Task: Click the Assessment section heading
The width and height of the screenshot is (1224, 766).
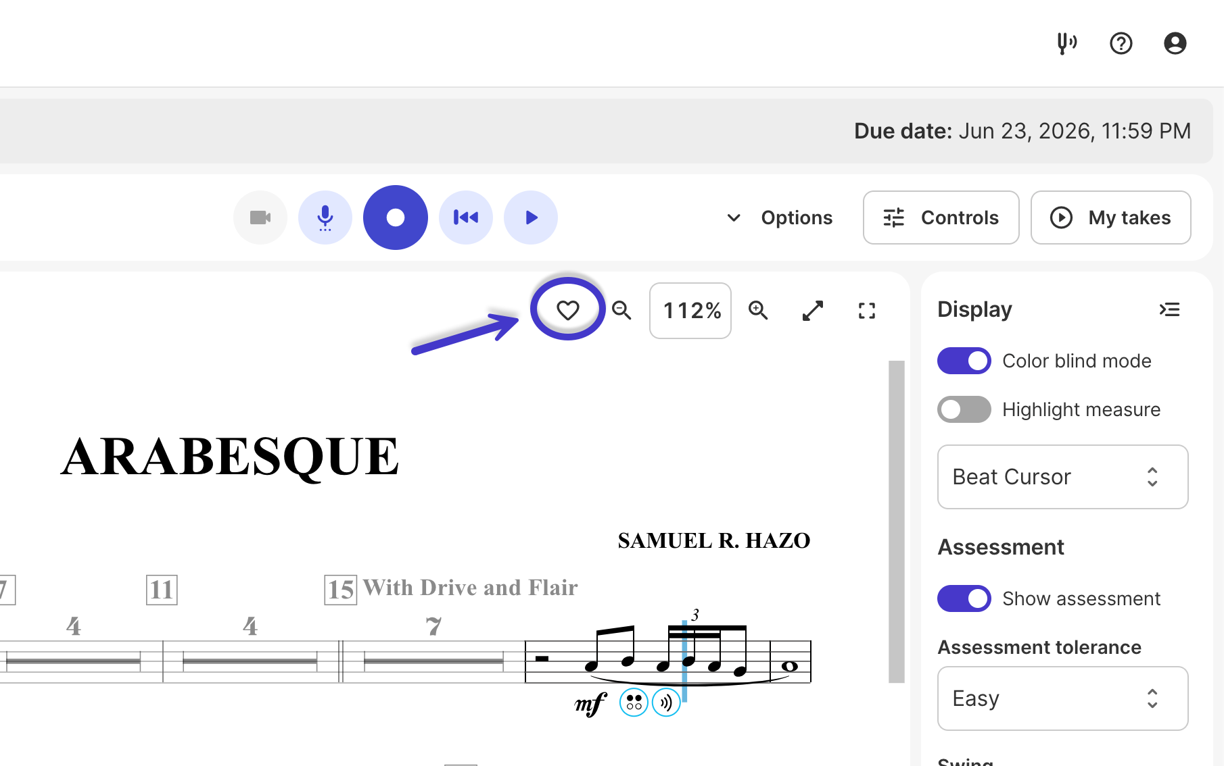Action: click(1001, 547)
